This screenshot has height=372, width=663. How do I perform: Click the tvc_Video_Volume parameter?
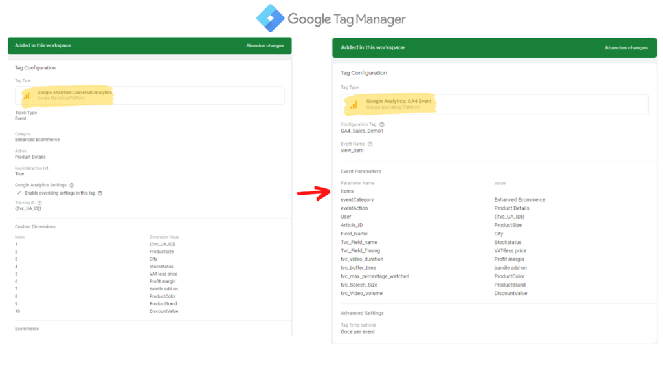click(361, 293)
